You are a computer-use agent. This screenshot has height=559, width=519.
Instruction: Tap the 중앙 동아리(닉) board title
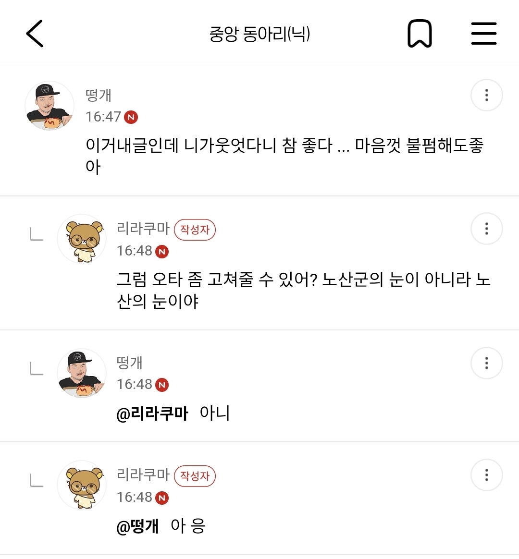click(259, 34)
